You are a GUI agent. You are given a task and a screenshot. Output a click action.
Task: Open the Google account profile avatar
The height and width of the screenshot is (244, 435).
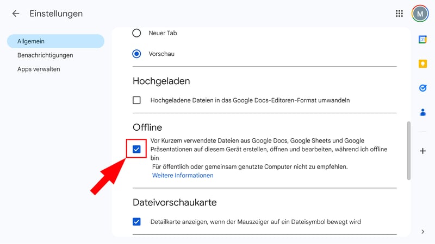point(420,14)
